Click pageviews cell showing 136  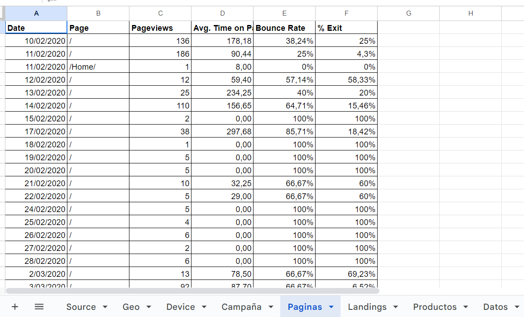click(160, 41)
